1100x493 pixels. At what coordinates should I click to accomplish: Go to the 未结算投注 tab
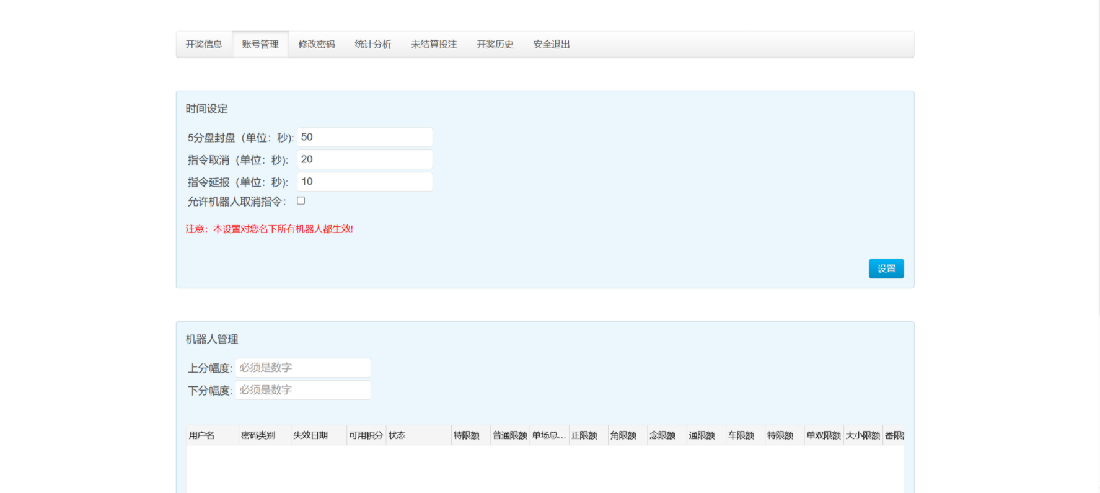(434, 45)
